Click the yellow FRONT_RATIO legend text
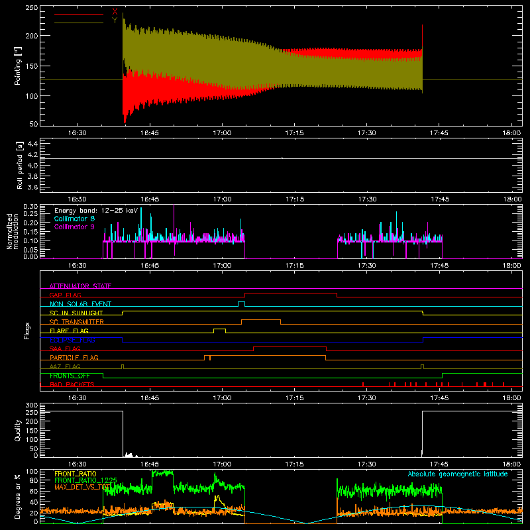The image size is (530, 530). click(x=76, y=474)
